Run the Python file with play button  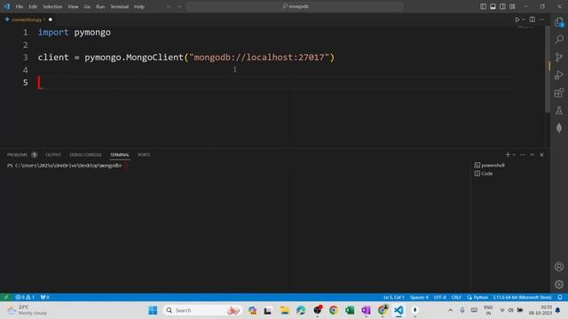tap(517, 19)
